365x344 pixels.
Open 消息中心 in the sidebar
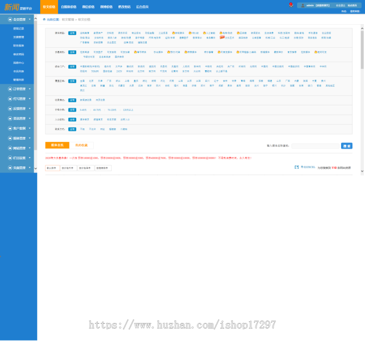click(x=19, y=63)
